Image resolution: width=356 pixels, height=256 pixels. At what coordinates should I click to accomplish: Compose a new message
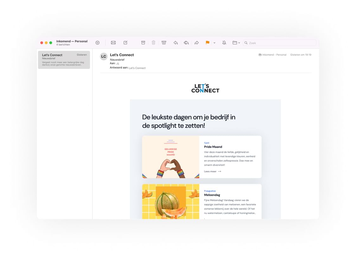point(125,43)
